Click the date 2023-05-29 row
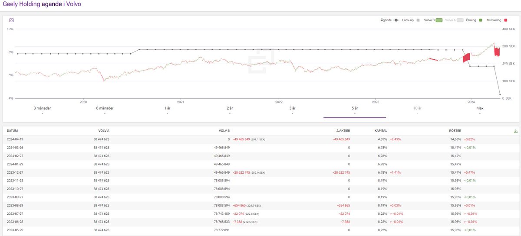 (x=15, y=230)
